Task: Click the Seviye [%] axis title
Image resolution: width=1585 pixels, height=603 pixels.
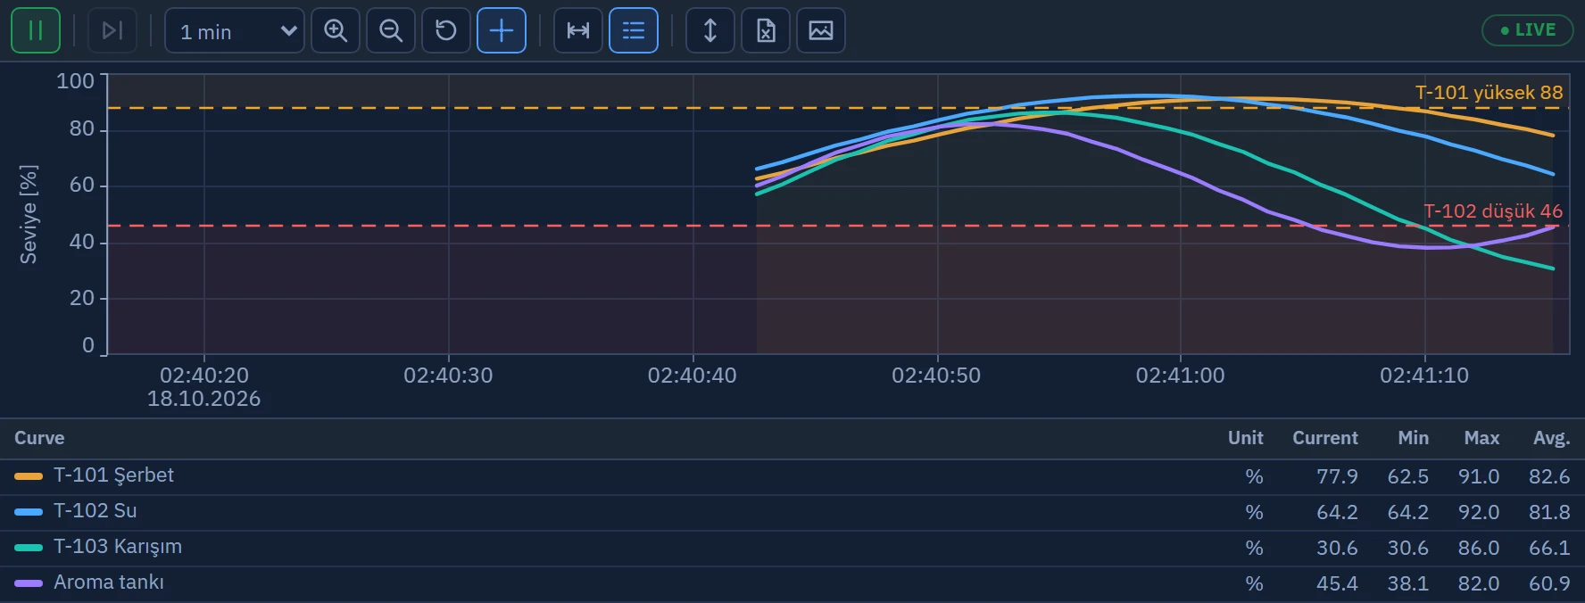Action: tap(29, 214)
